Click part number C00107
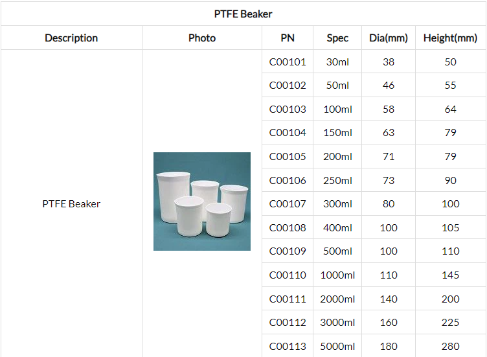 tap(288, 204)
